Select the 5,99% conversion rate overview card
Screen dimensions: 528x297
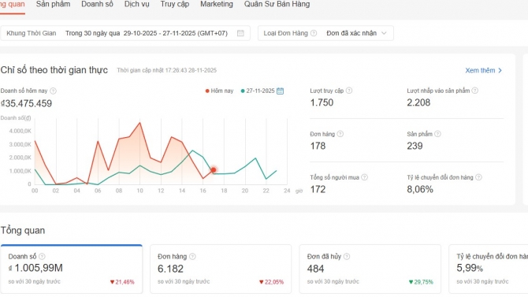click(x=489, y=269)
